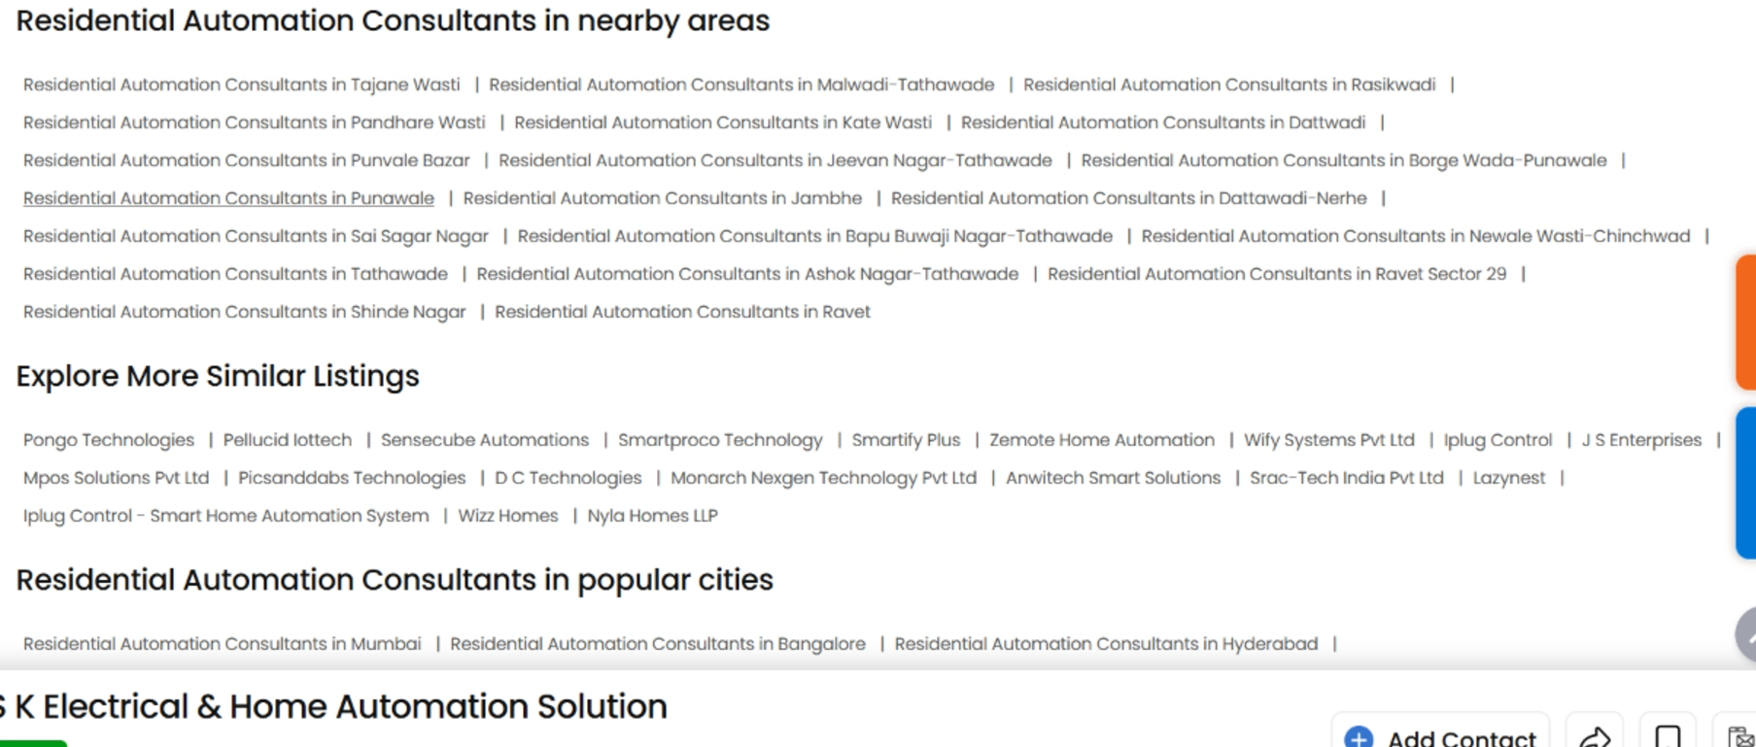
Task: Open Residential Automation Consultants in Mumbai
Action: click(x=223, y=644)
